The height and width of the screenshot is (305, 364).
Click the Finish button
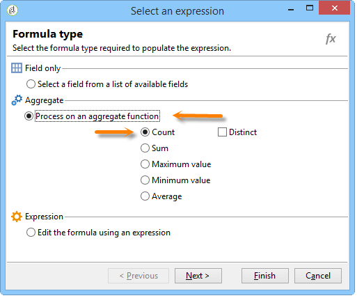pyautogui.click(x=265, y=276)
